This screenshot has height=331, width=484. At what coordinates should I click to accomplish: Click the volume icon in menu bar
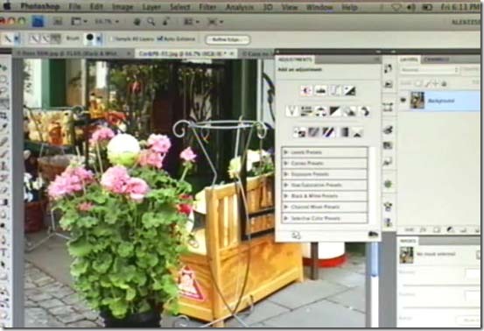pos(411,7)
